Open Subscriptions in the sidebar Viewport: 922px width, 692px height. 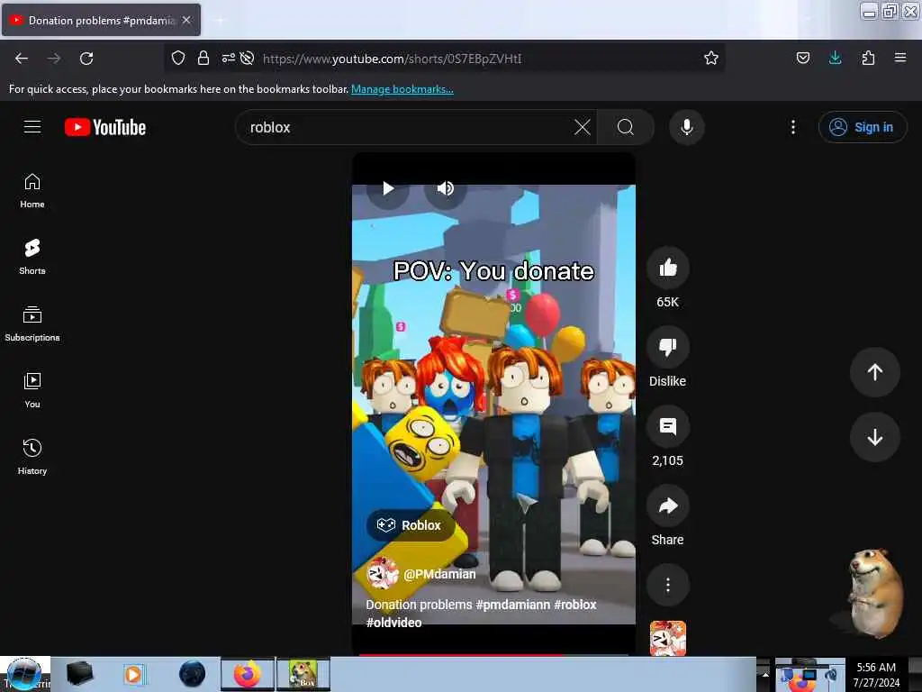[x=32, y=324]
